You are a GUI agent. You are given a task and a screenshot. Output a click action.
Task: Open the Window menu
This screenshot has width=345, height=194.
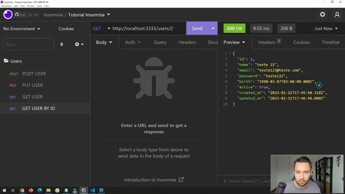(31, 6)
